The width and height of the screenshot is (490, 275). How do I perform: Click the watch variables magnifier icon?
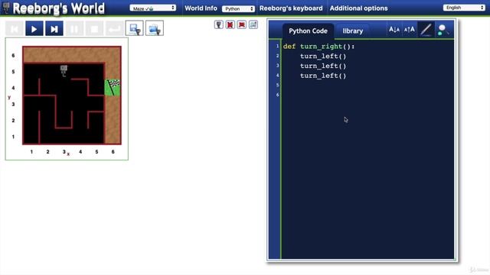tap(443, 30)
